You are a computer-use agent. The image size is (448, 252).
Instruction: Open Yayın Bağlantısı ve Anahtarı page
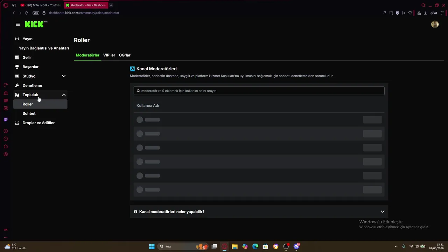pos(44,48)
